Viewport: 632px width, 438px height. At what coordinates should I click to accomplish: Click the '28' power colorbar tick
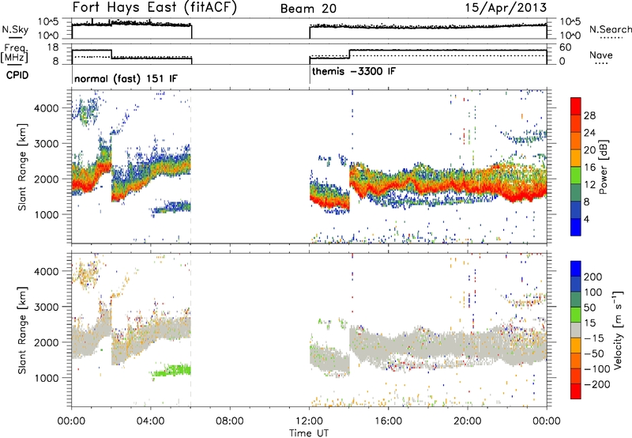point(589,115)
